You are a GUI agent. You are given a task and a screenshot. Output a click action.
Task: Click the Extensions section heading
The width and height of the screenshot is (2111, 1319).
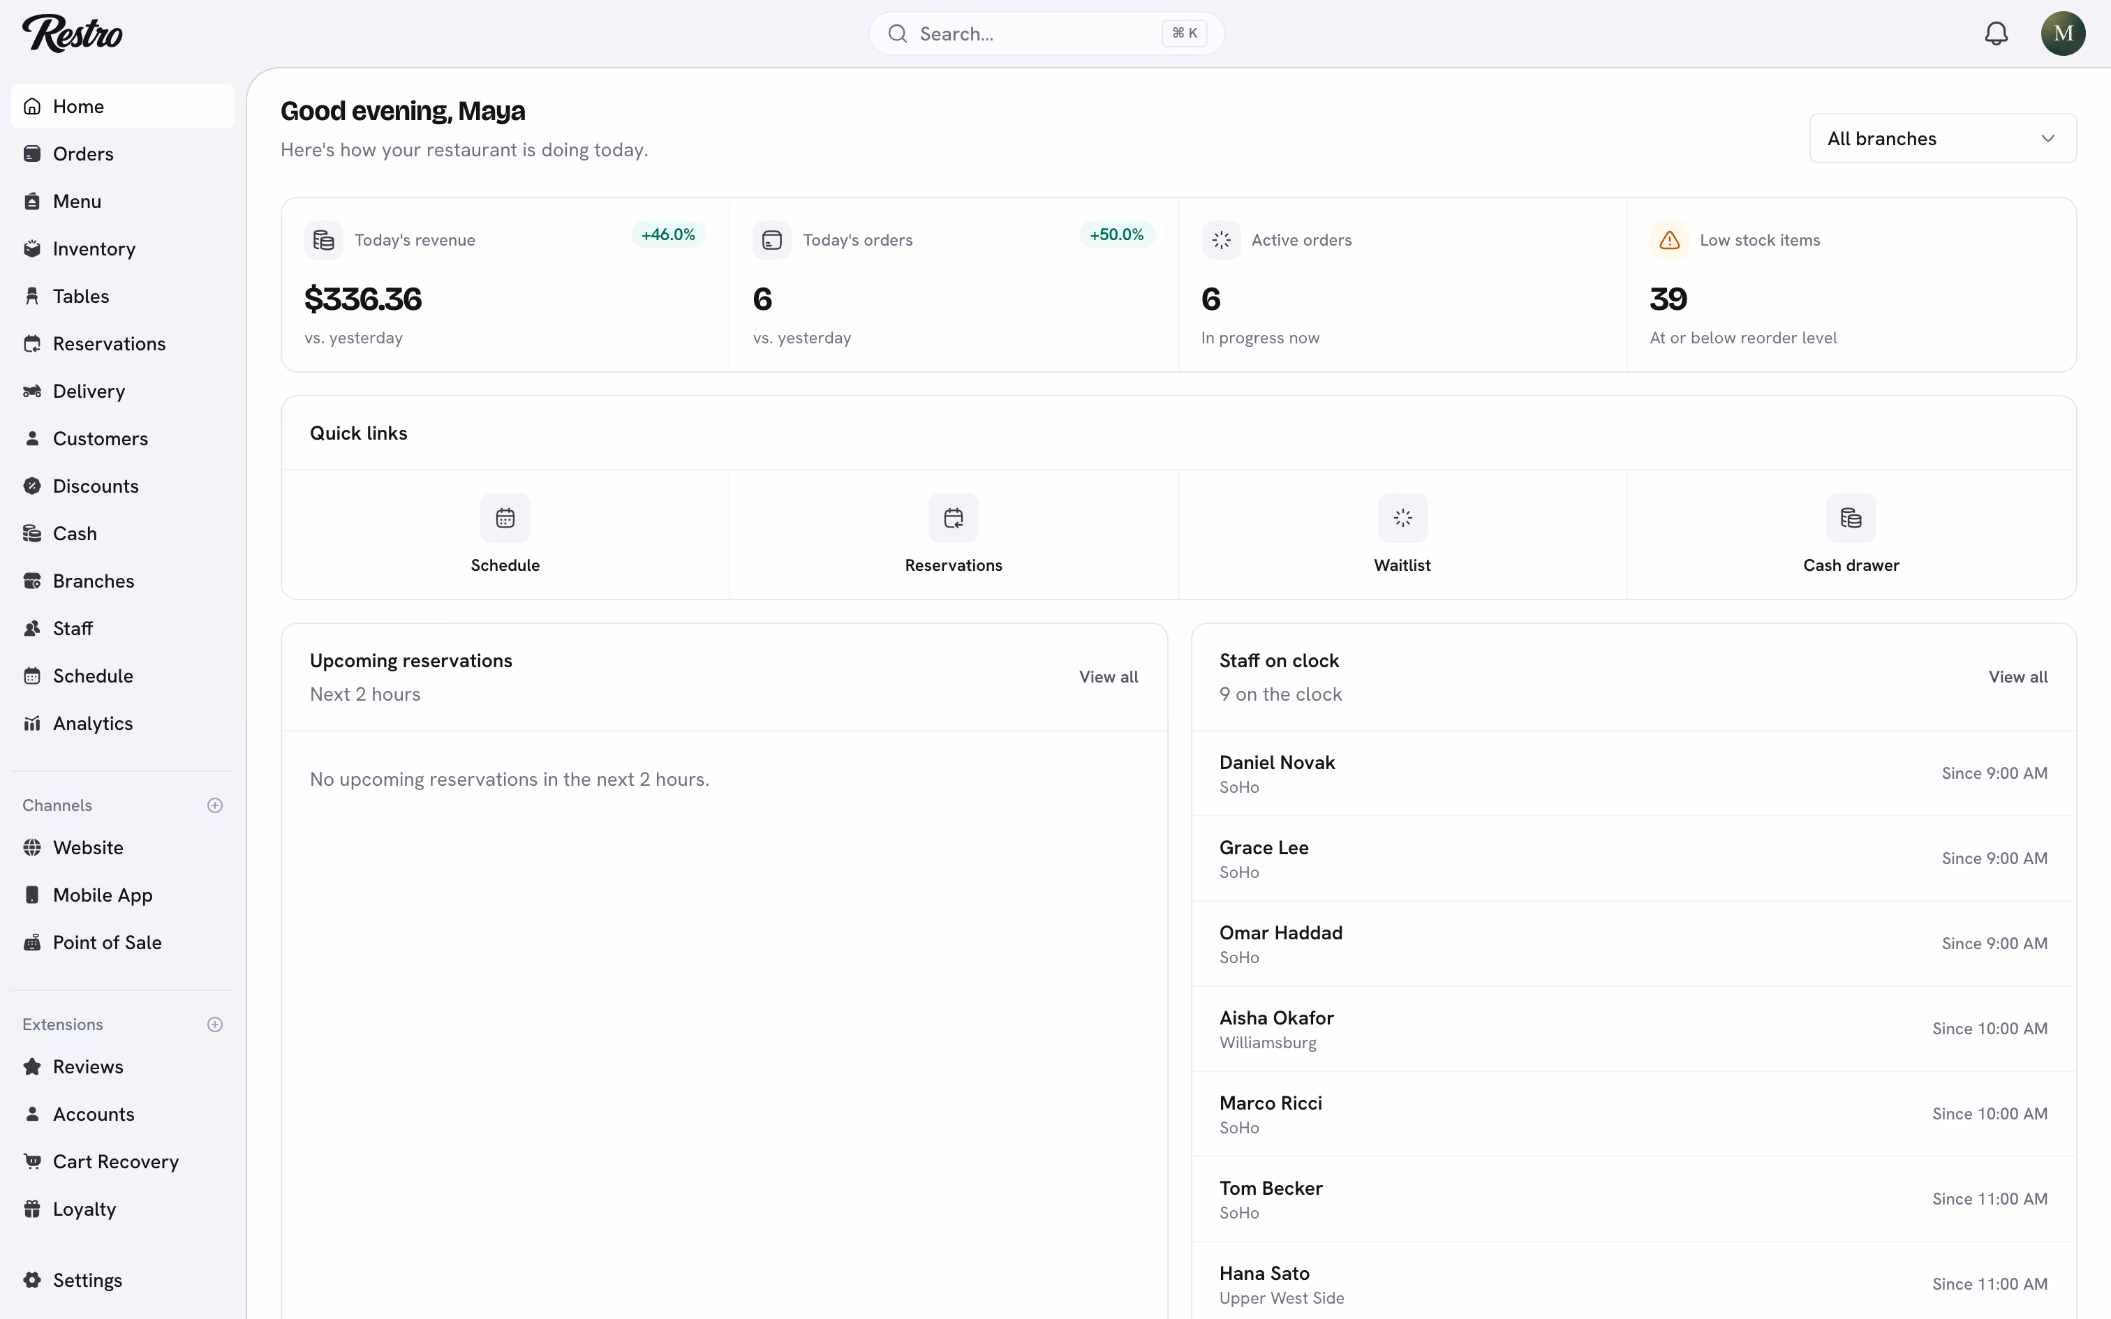pos(63,1024)
